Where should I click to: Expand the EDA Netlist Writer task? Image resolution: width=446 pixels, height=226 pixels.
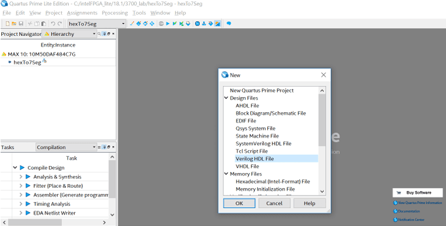[x=21, y=213]
